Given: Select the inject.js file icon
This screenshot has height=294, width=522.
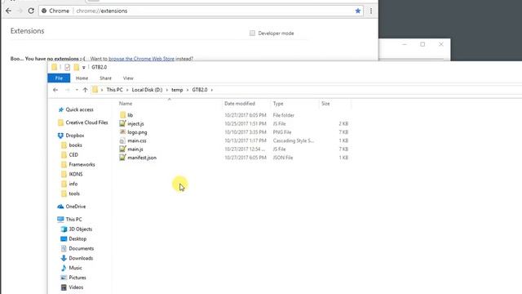Looking at the screenshot, I should click(123, 123).
